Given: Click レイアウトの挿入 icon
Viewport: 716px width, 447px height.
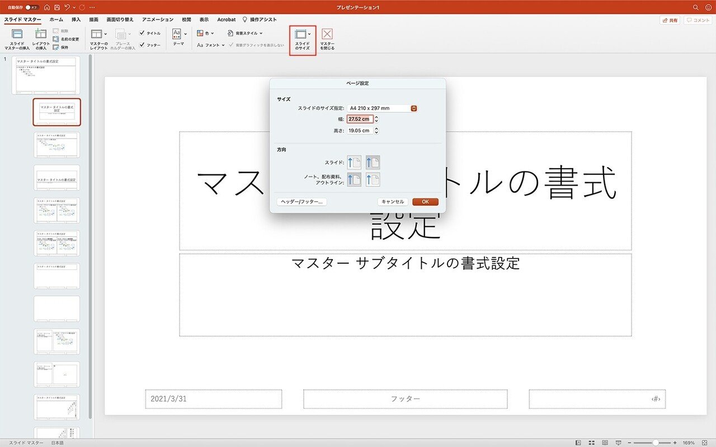Looking at the screenshot, I should coord(41,35).
